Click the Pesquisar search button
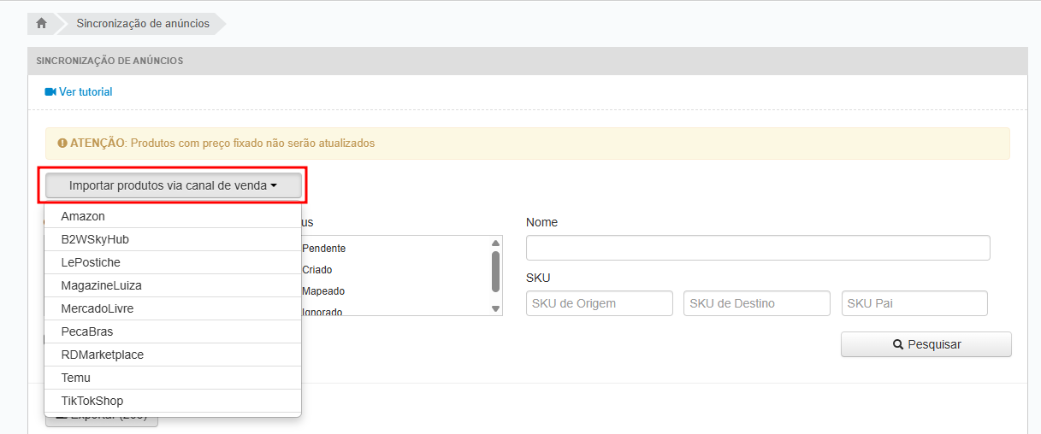1041x434 pixels. (926, 344)
